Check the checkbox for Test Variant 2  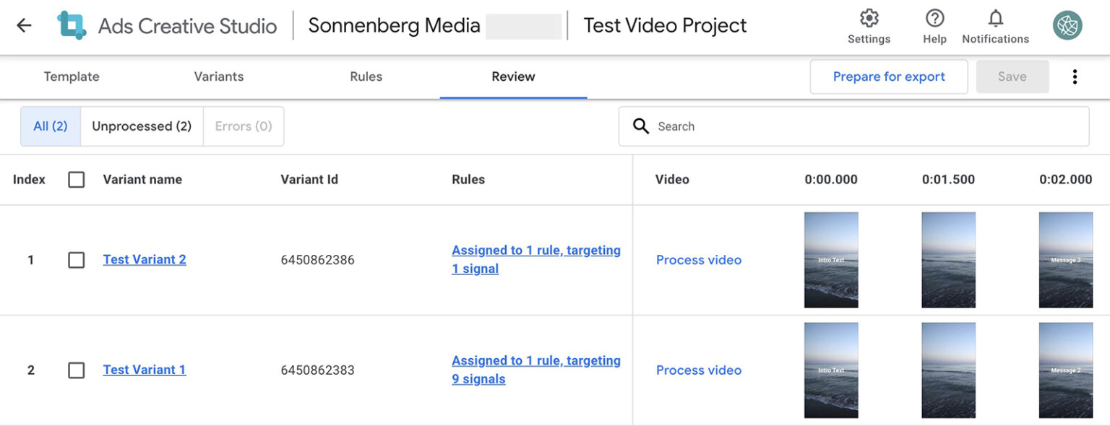(76, 260)
